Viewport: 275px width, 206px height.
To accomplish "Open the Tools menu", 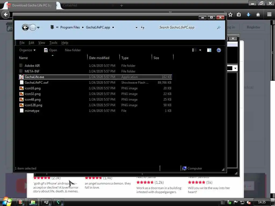I will [x=53, y=43].
